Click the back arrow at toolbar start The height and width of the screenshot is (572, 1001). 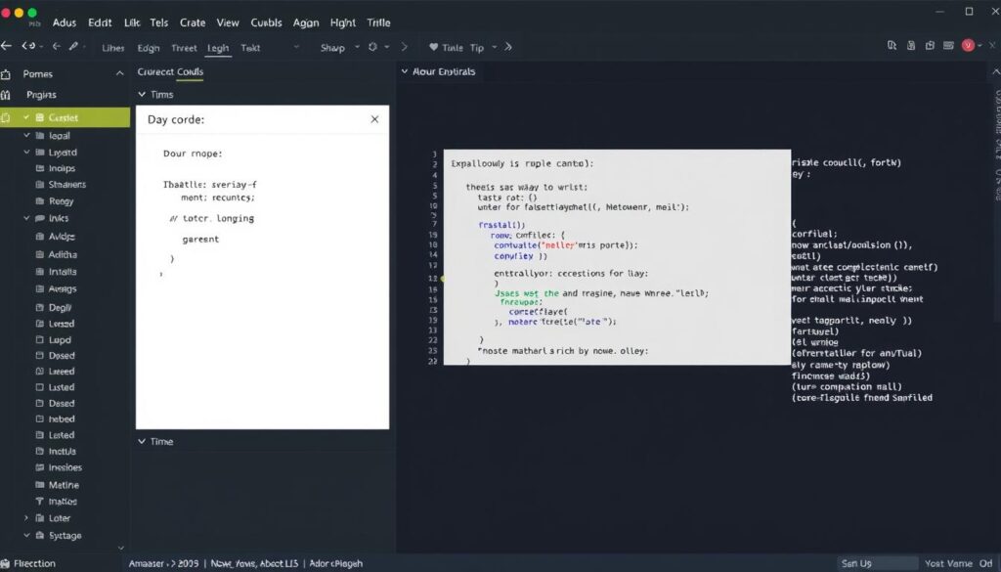click(x=7, y=46)
